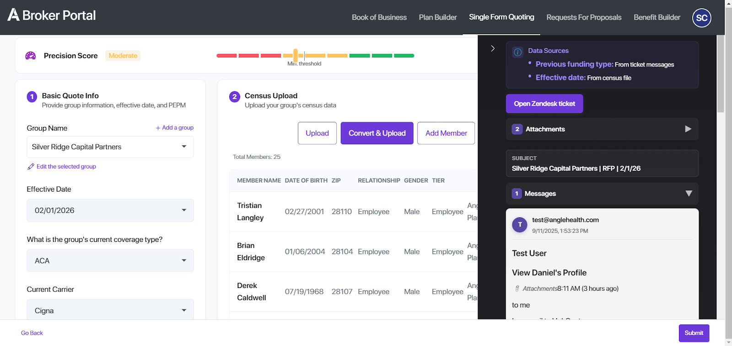This screenshot has height=346, width=732.
Task: Click GENDER column header
Action: pos(416,181)
